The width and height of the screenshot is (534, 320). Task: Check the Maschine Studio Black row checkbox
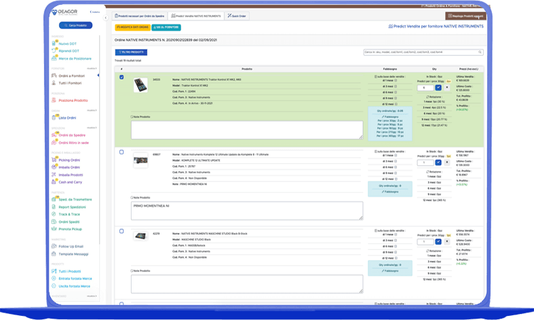121,231
